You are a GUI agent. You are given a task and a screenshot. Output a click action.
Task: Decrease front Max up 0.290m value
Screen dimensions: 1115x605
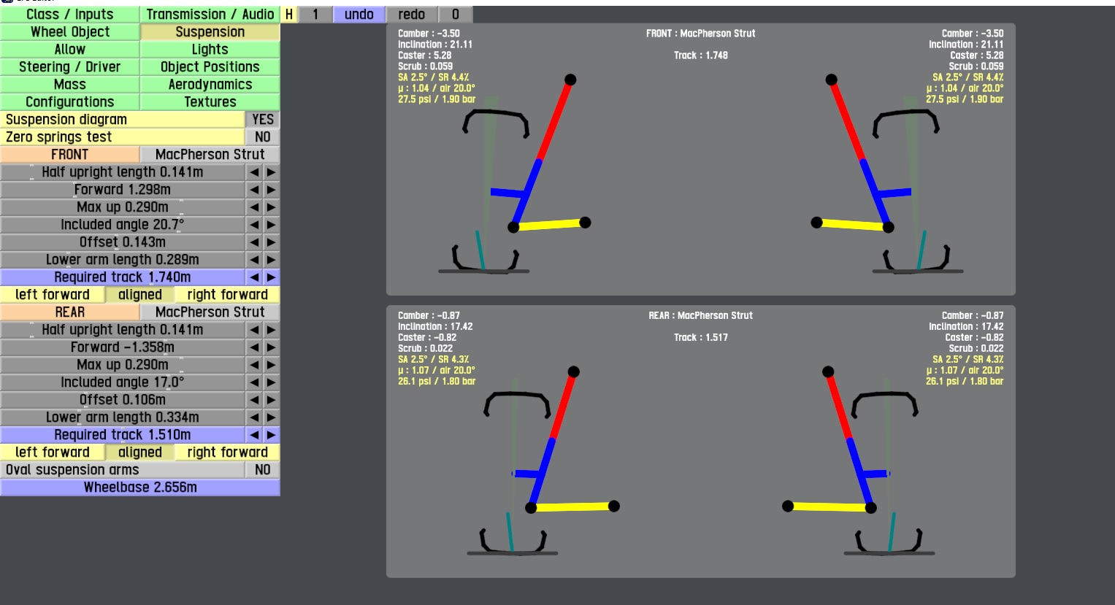(x=254, y=207)
